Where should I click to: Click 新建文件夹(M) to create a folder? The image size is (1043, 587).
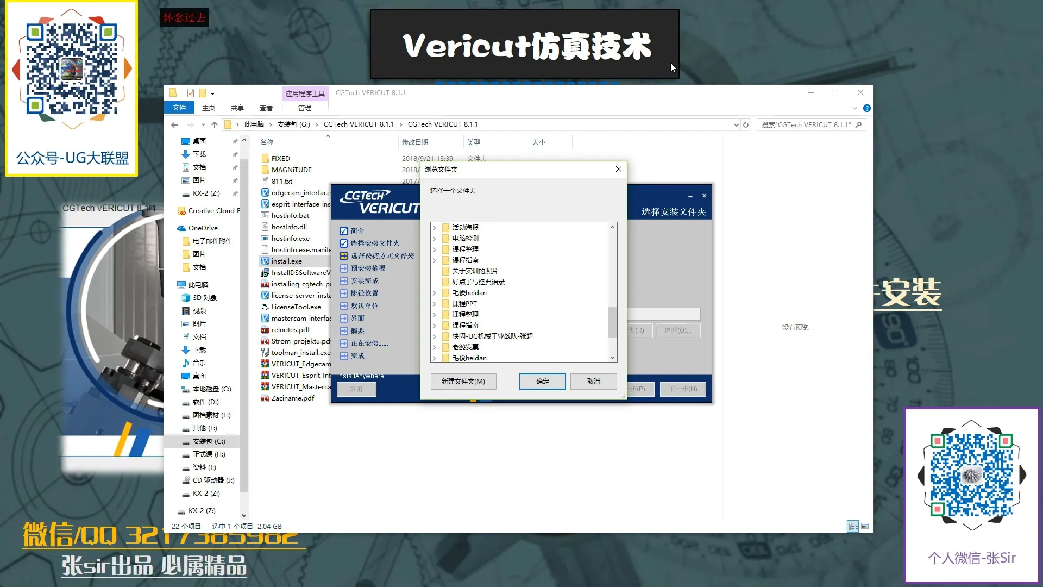(x=463, y=381)
